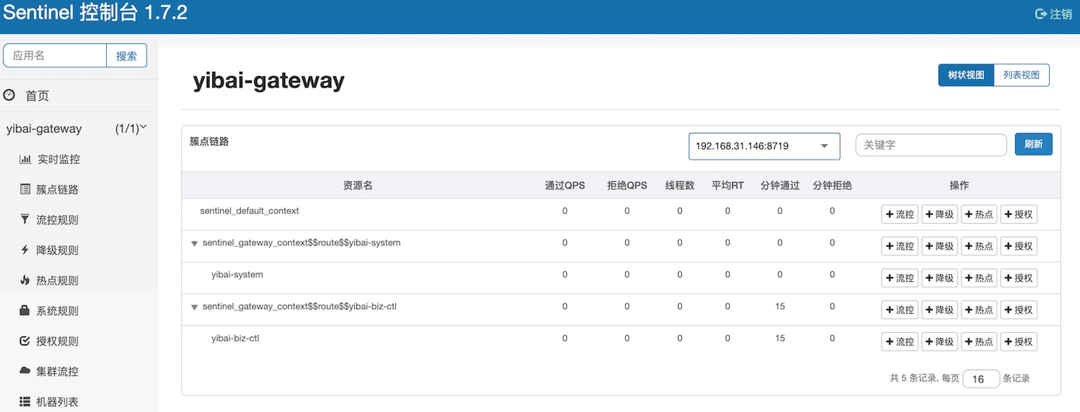Viewport: 1080px width, 412px height.
Task: Collapse the yibai-gateway sidebar app chevron
Action: tap(143, 127)
